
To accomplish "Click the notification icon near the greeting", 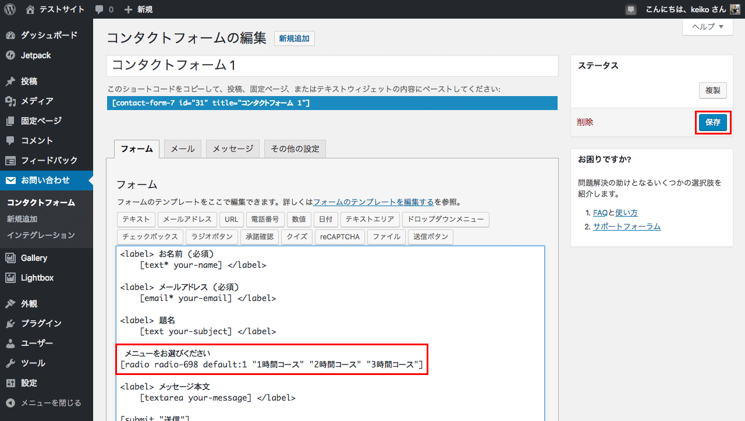I will (631, 9).
